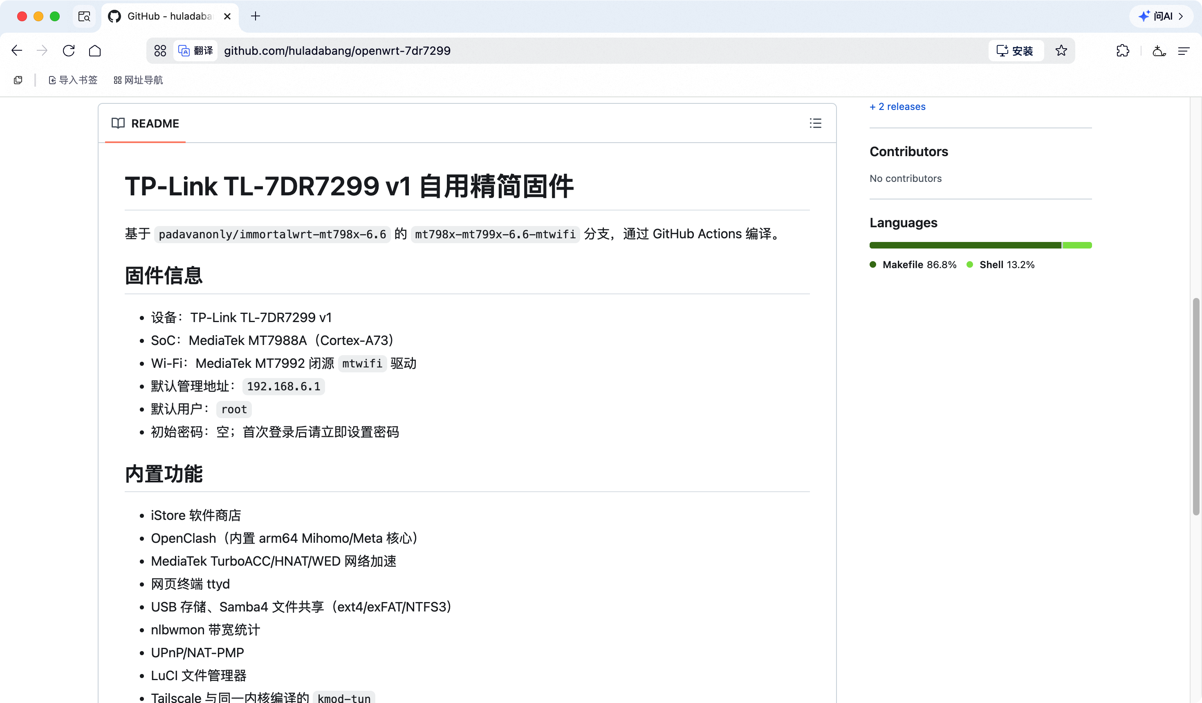Select the README tab
The height and width of the screenshot is (703, 1202).
(145, 123)
